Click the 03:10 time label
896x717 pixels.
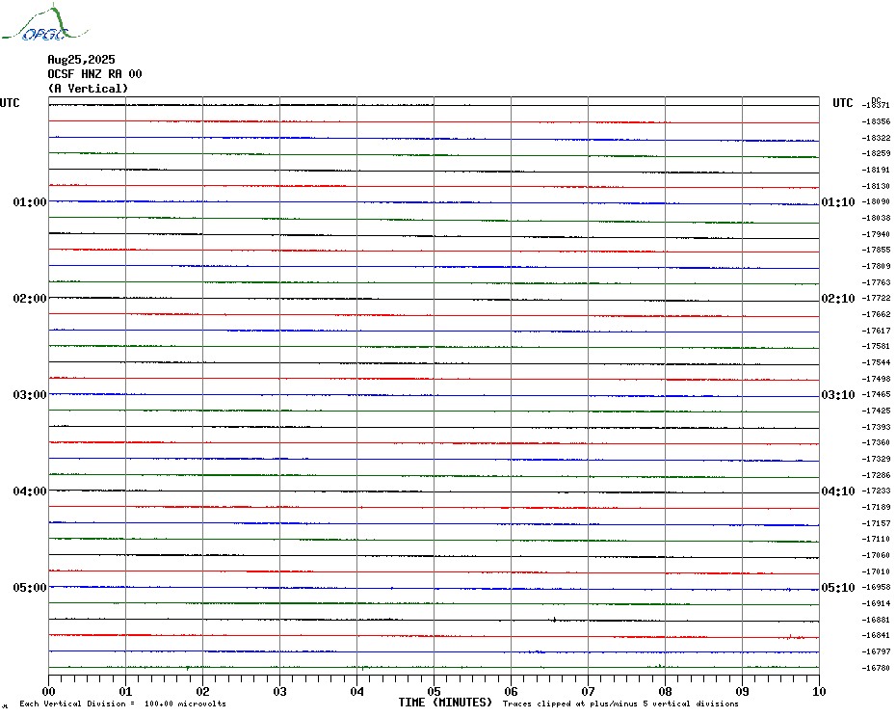coord(838,395)
